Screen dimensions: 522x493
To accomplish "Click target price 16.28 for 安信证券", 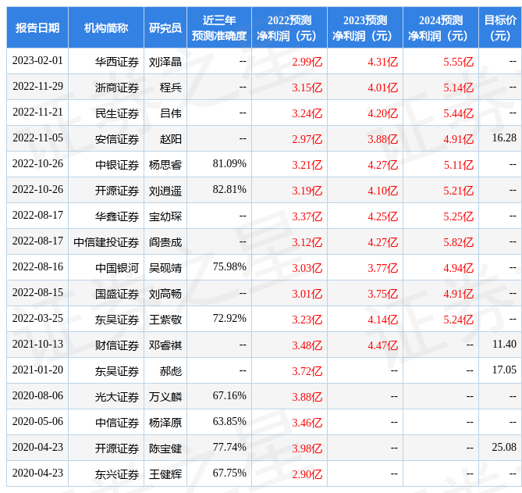I will point(504,138).
